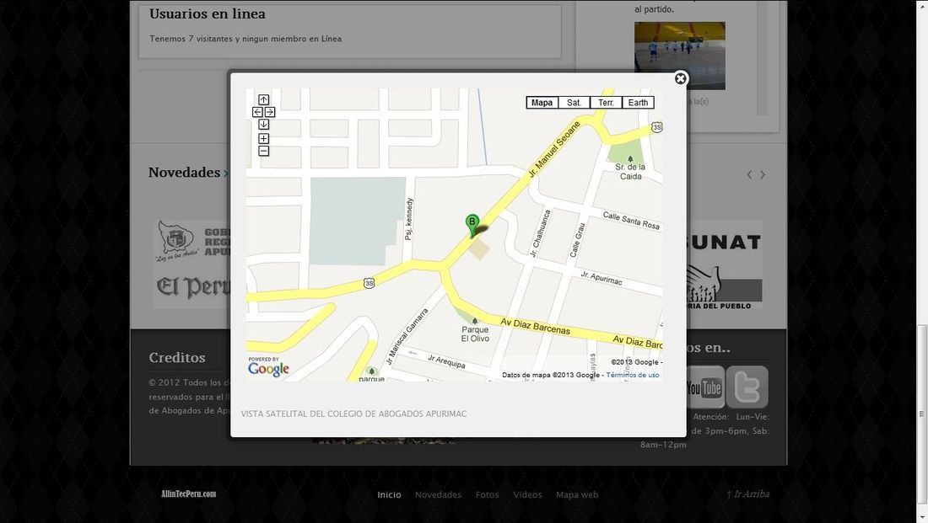Switch the map to Sat. view
This screenshot has height=523, width=928.
pyautogui.click(x=574, y=103)
